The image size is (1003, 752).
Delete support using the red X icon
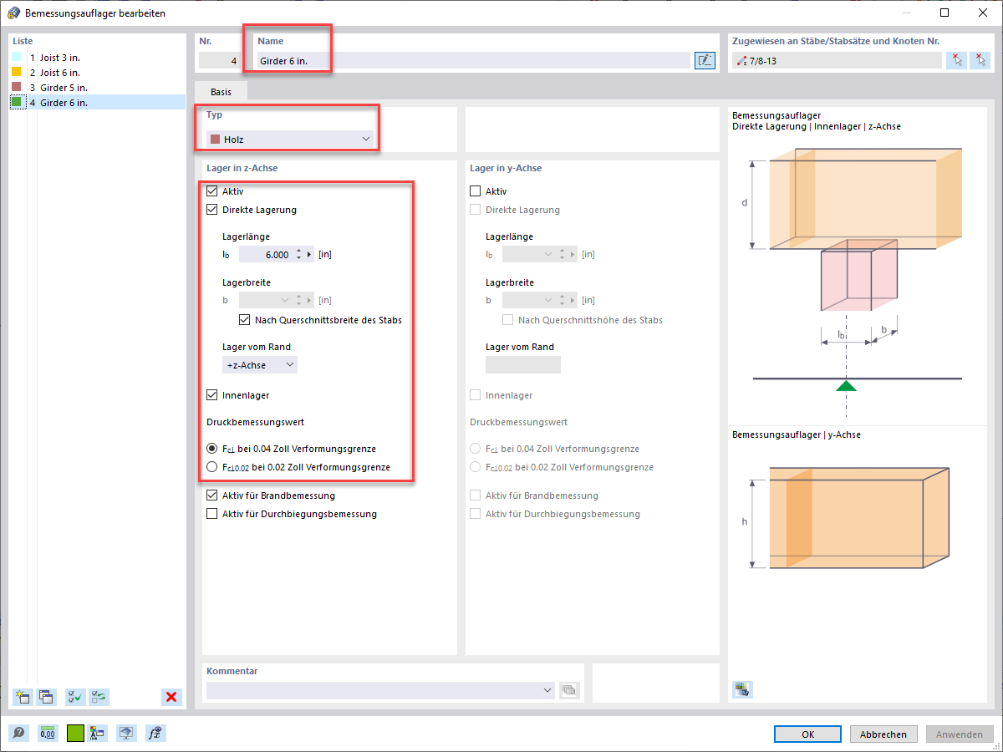171,697
